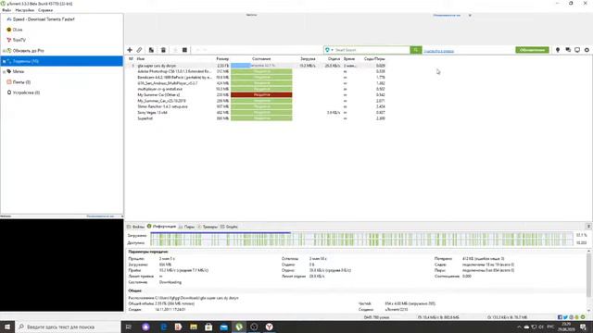Collapse the details pane with corner arrow
This screenshot has width=593, height=333.
click(588, 226)
